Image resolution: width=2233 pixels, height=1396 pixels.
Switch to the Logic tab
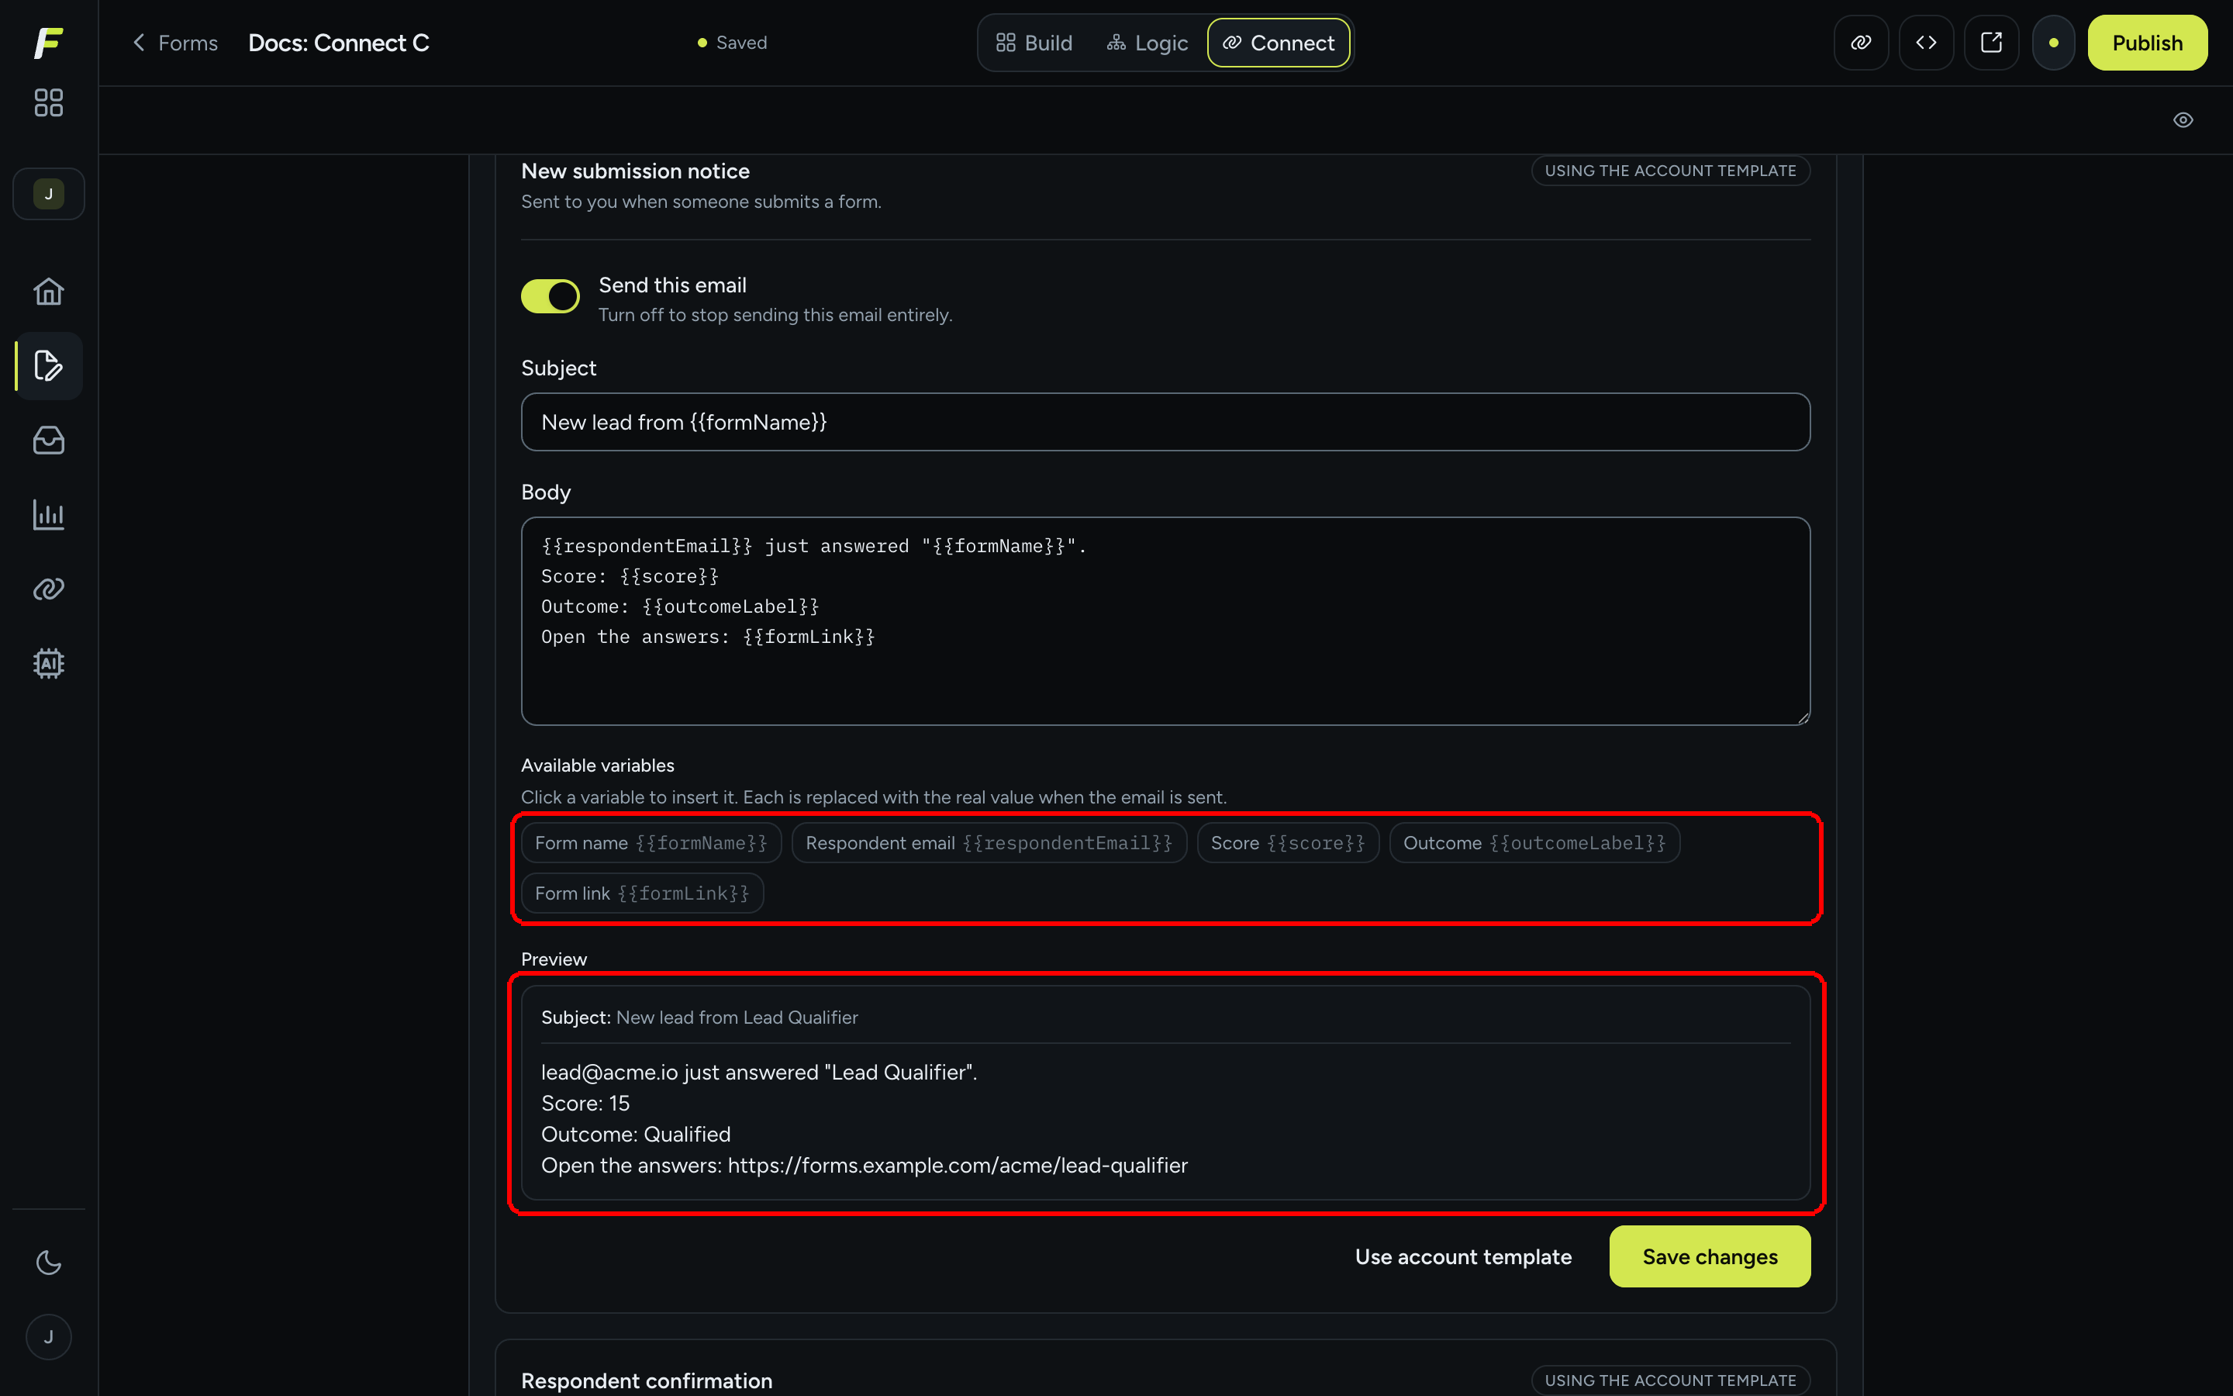tap(1147, 43)
